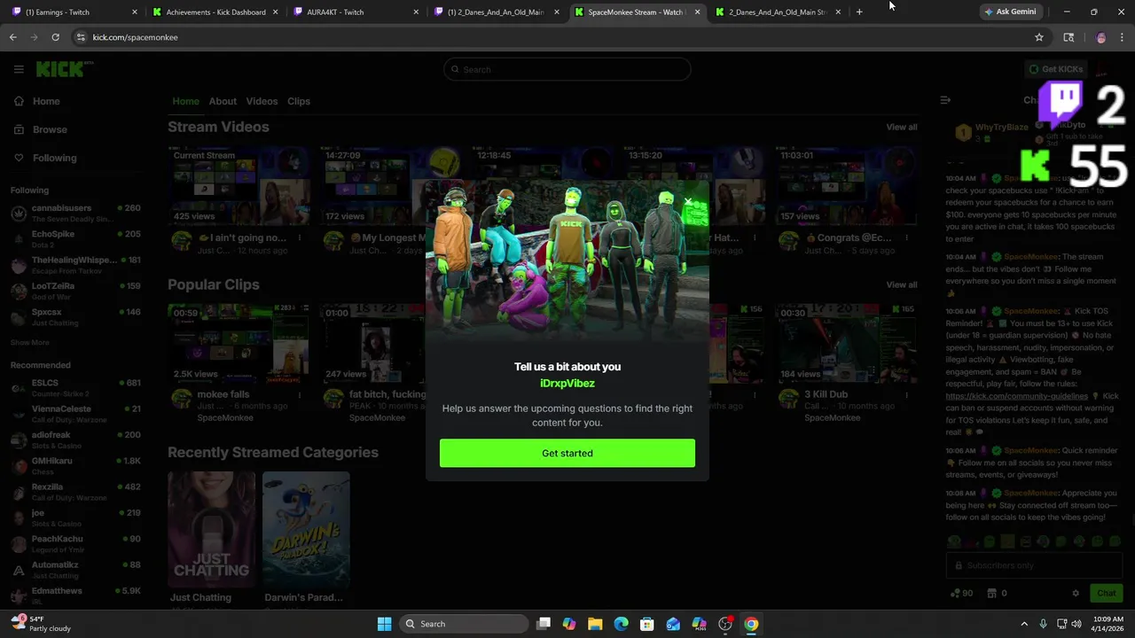Click the Subscribers only chat input
This screenshot has width=1135, height=638.
pos(1034,565)
